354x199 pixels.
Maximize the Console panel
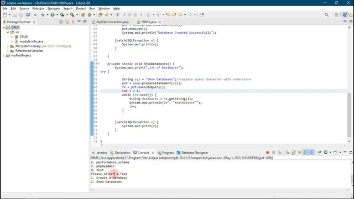click(351, 153)
